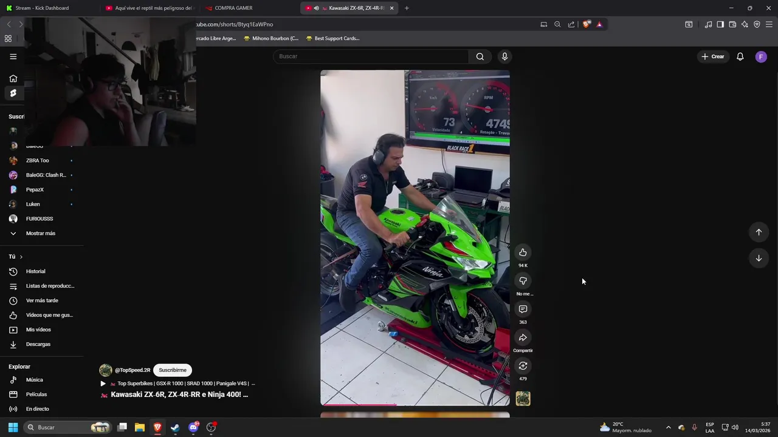Open Brave Wallet toolbar icon
This screenshot has height=437, width=778.
point(732,24)
